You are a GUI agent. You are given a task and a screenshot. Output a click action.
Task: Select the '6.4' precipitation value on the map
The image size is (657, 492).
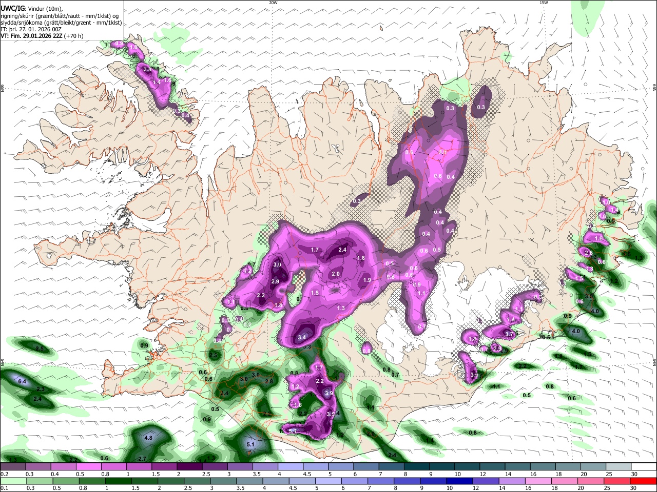pyautogui.click(x=22, y=382)
